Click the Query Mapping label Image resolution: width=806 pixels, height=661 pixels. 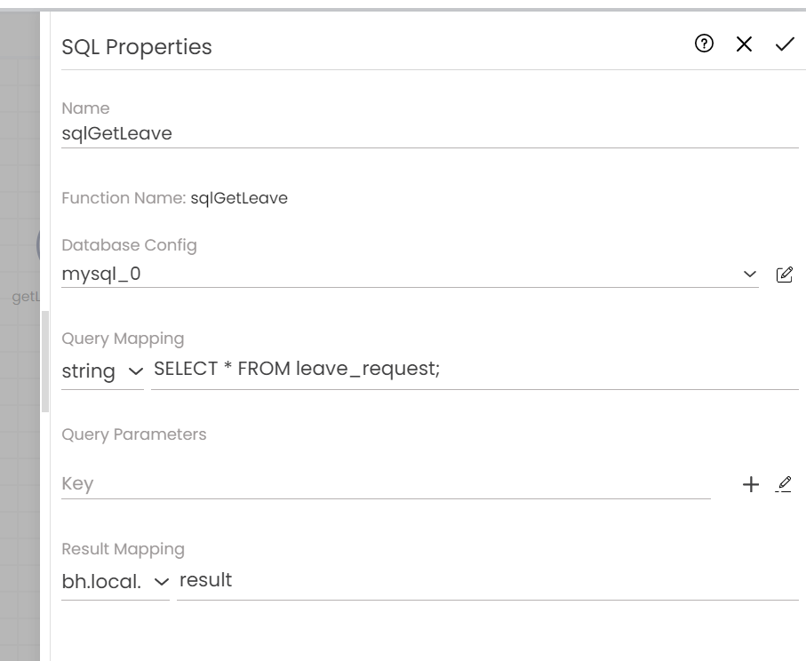point(123,338)
